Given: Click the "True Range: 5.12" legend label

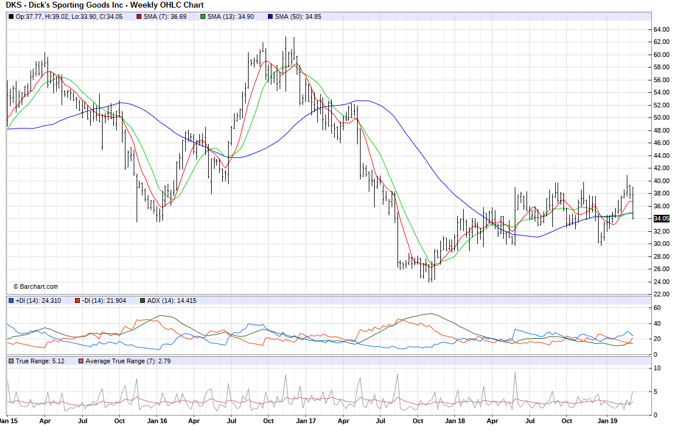Looking at the screenshot, I should [x=40, y=362].
